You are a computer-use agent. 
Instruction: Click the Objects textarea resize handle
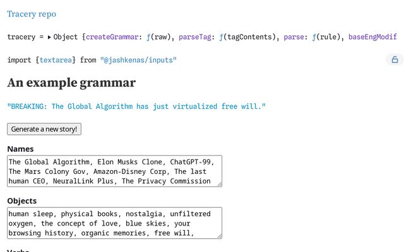219,236
